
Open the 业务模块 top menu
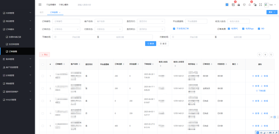[51, 5]
